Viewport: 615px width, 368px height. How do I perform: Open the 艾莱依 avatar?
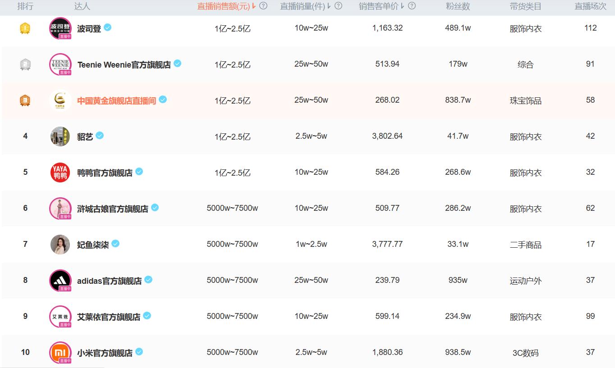pos(60,317)
